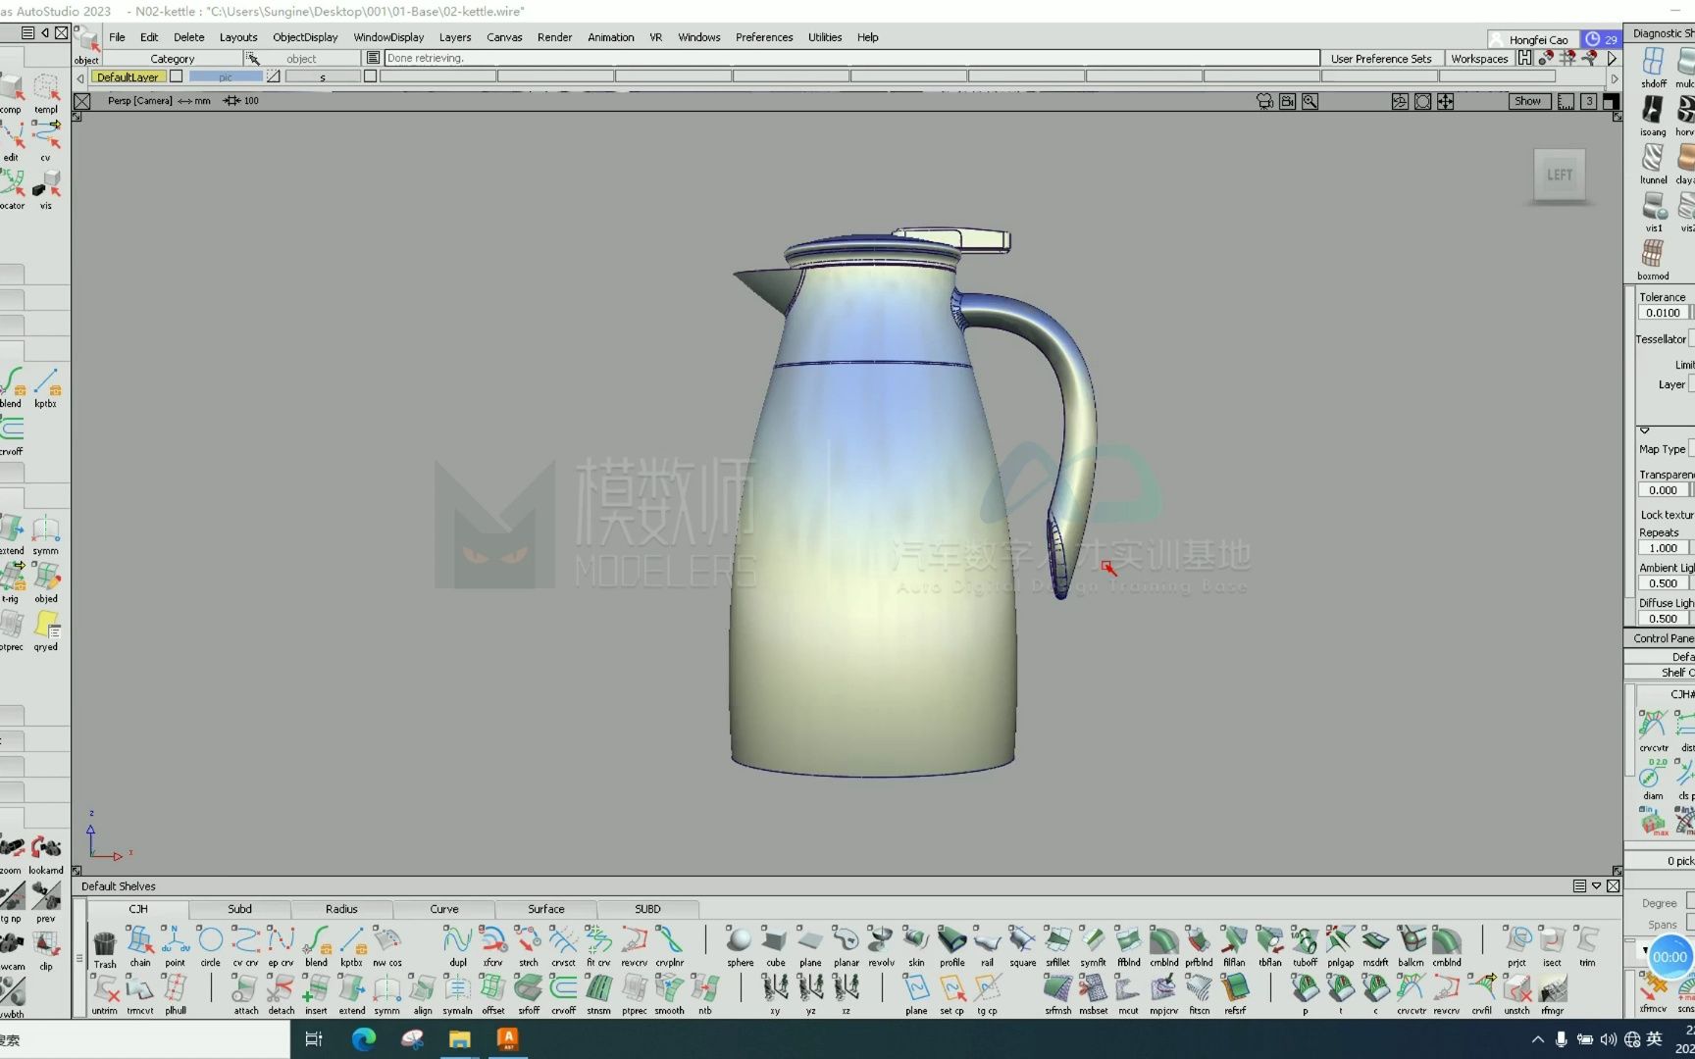Screen dimensions: 1695x1059
Task: Click the revolve surface tool icon
Action: (x=881, y=941)
